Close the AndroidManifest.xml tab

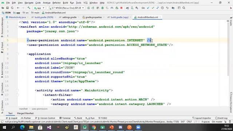coord(160,17)
